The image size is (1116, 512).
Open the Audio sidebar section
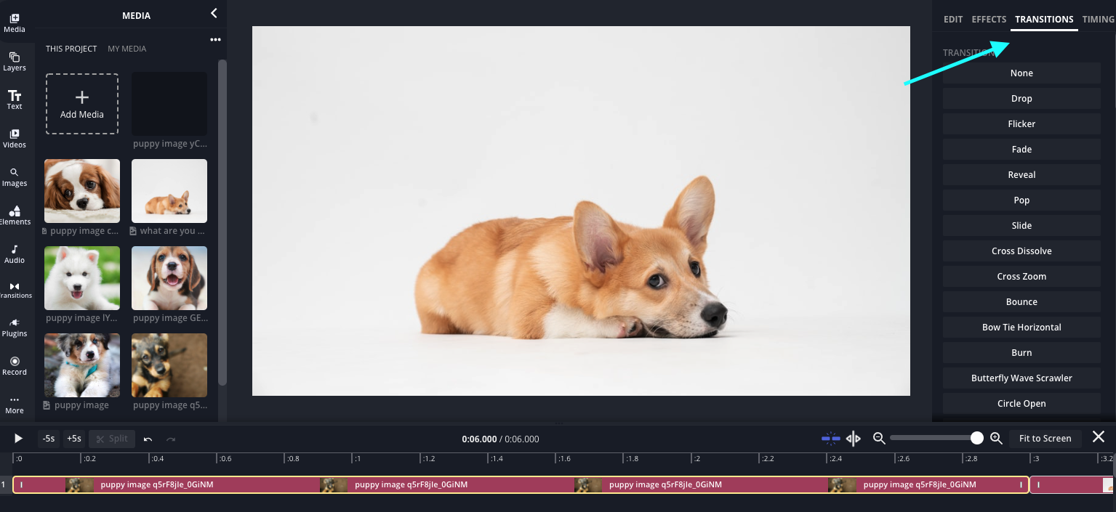(x=15, y=253)
